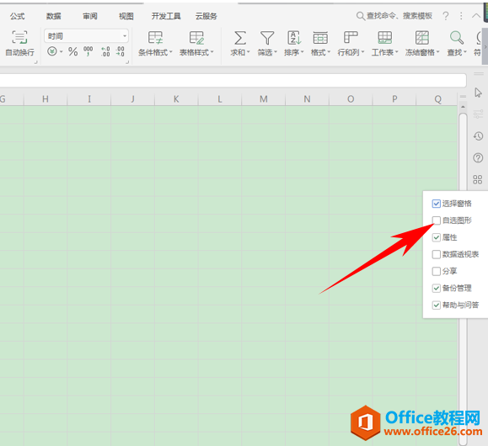The width and height of the screenshot is (488, 446).
Task: Click the split handle above scrollbar
Action: coord(463,97)
